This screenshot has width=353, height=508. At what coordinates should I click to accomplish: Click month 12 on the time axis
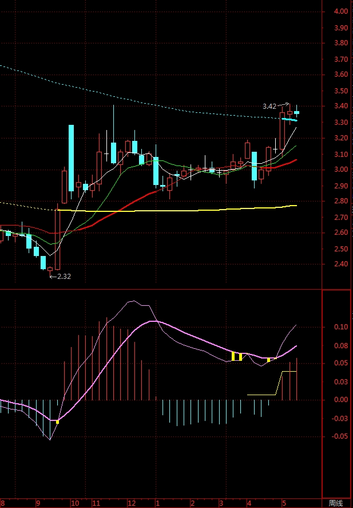tap(132, 503)
